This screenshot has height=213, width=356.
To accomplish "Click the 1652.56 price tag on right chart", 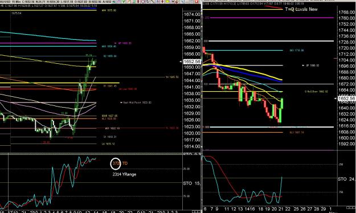I will click(x=346, y=99).
